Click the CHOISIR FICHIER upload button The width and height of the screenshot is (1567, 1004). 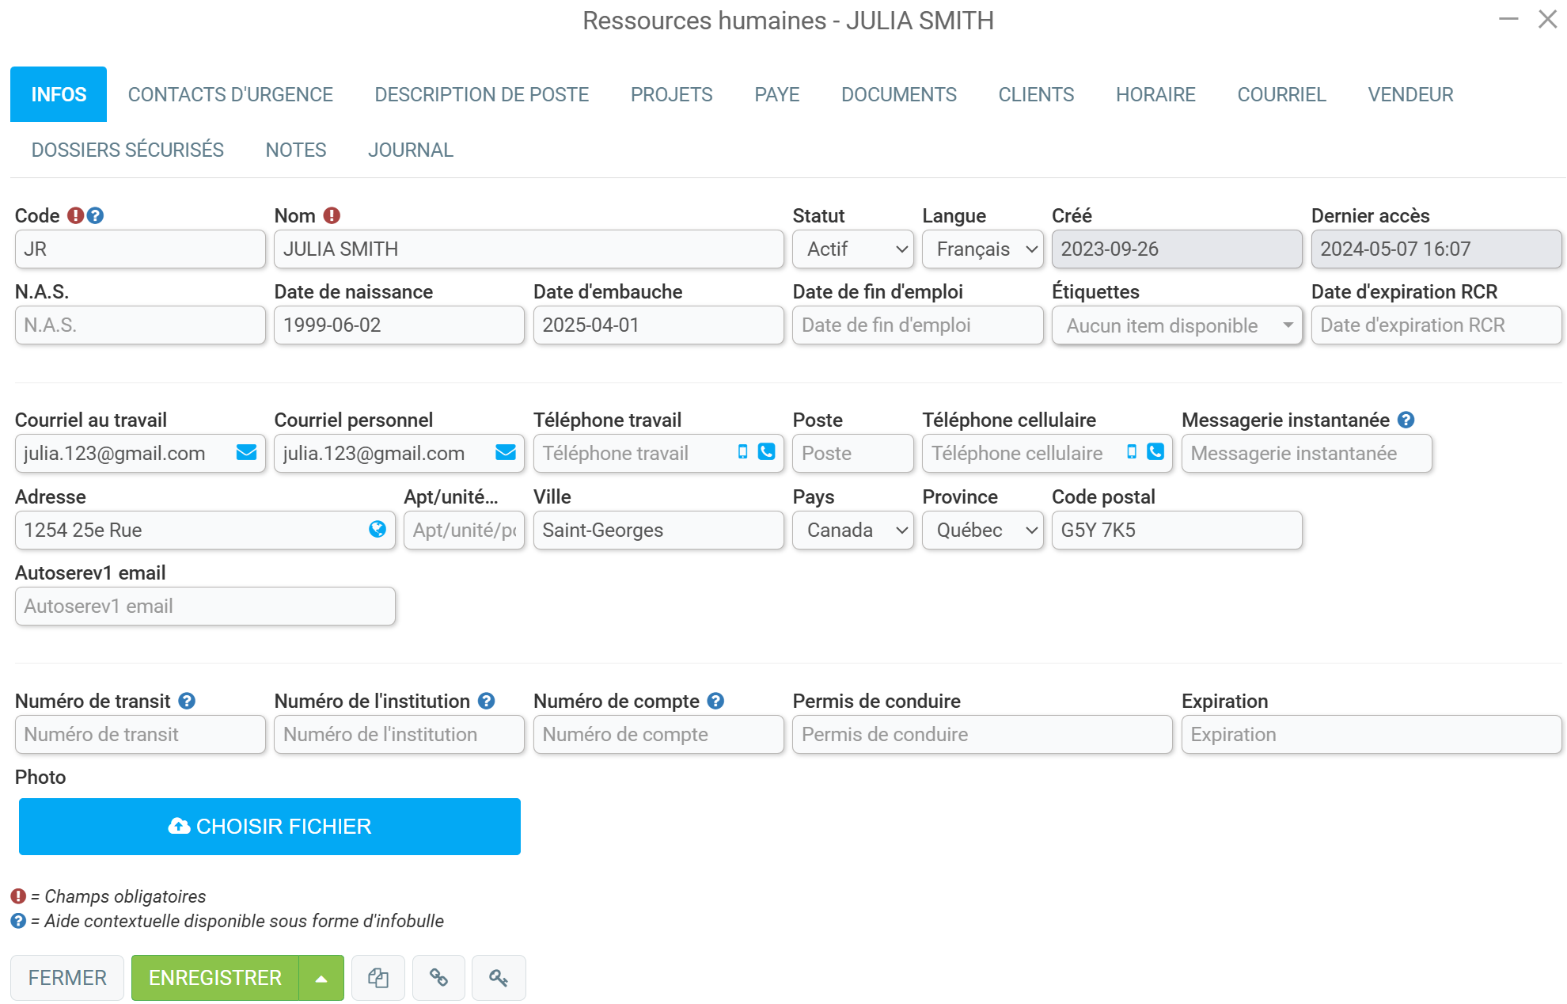pos(270,827)
